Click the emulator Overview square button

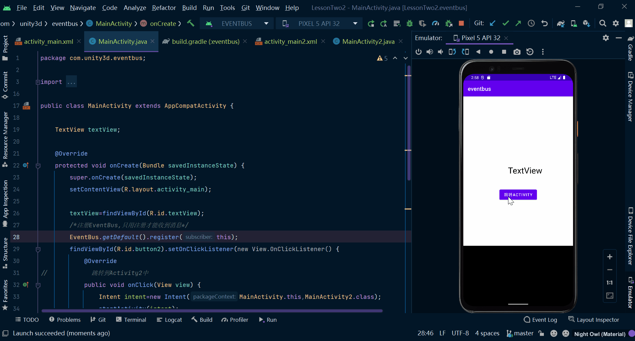tap(504, 52)
